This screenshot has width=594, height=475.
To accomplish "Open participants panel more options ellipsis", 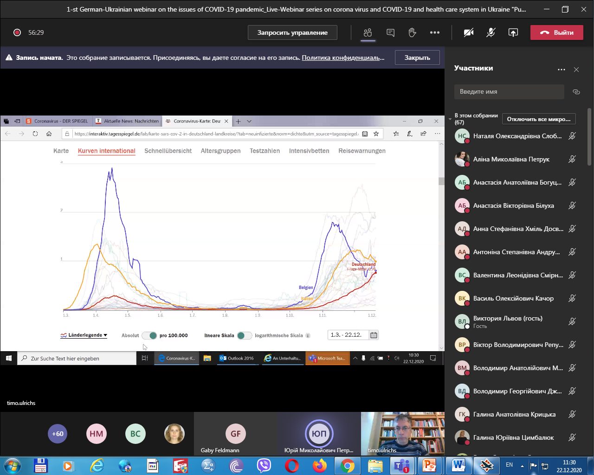I will [562, 70].
